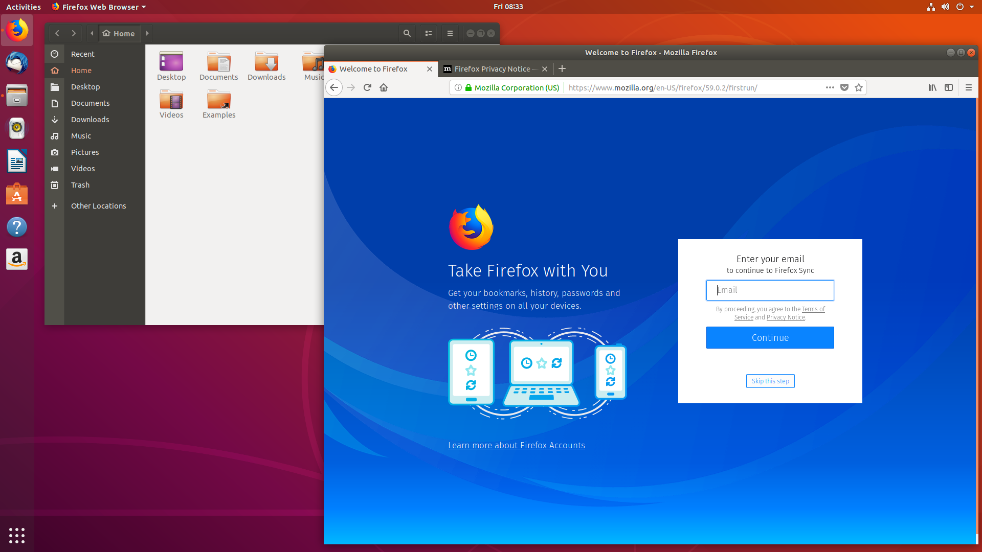The height and width of the screenshot is (552, 982).
Task: Open Ubuntu Software from the dock
Action: (x=17, y=194)
